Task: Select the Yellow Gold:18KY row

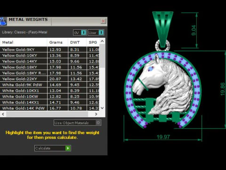Action: coord(49,67)
